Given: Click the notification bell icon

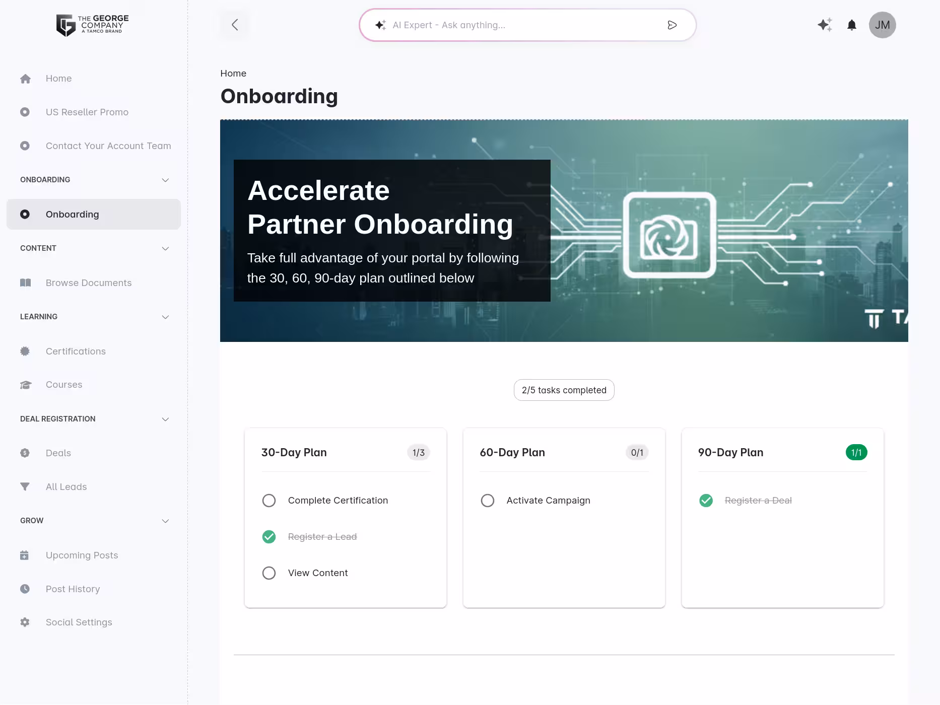Looking at the screenshot, I should (852, 25).
